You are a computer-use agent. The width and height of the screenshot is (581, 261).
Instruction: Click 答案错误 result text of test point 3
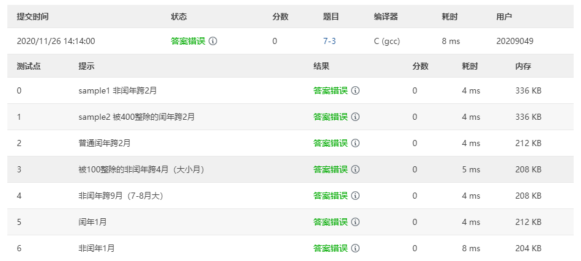[x=330, y=169]
